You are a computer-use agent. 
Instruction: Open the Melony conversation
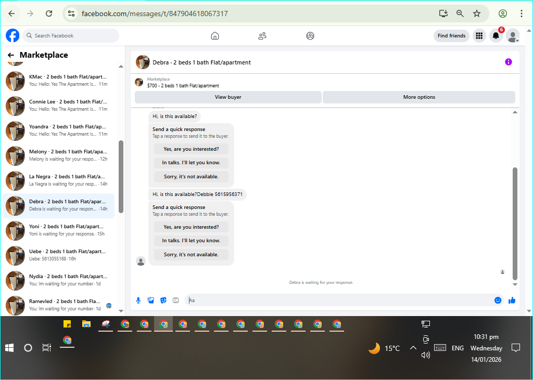[x=58, y=155]
